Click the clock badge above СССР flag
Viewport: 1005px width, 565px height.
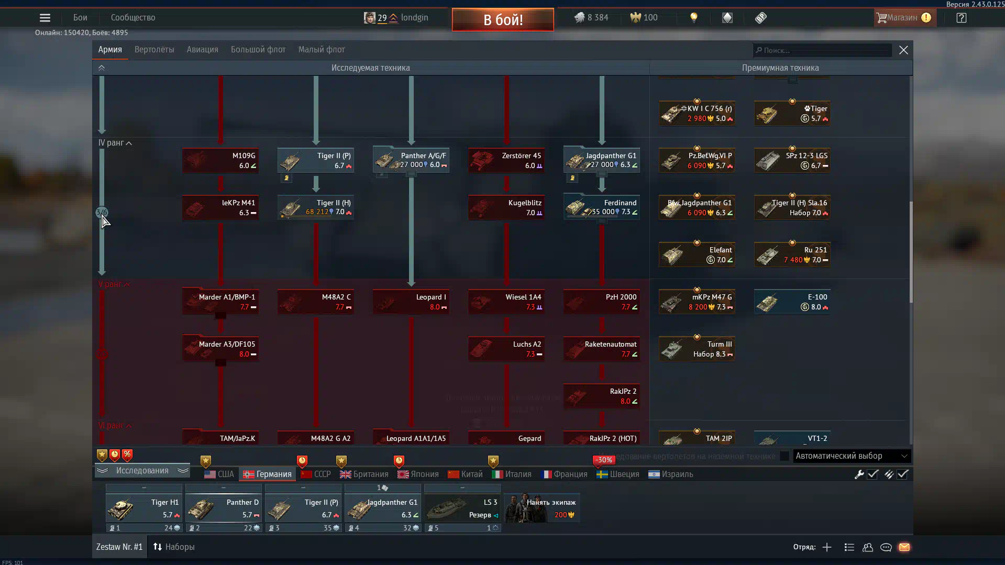click(302, 461)
